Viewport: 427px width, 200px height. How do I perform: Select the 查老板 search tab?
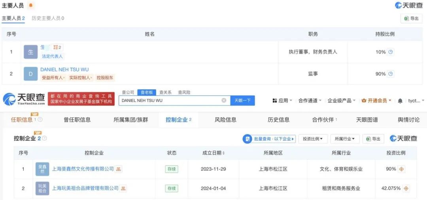tap(147, 92)
